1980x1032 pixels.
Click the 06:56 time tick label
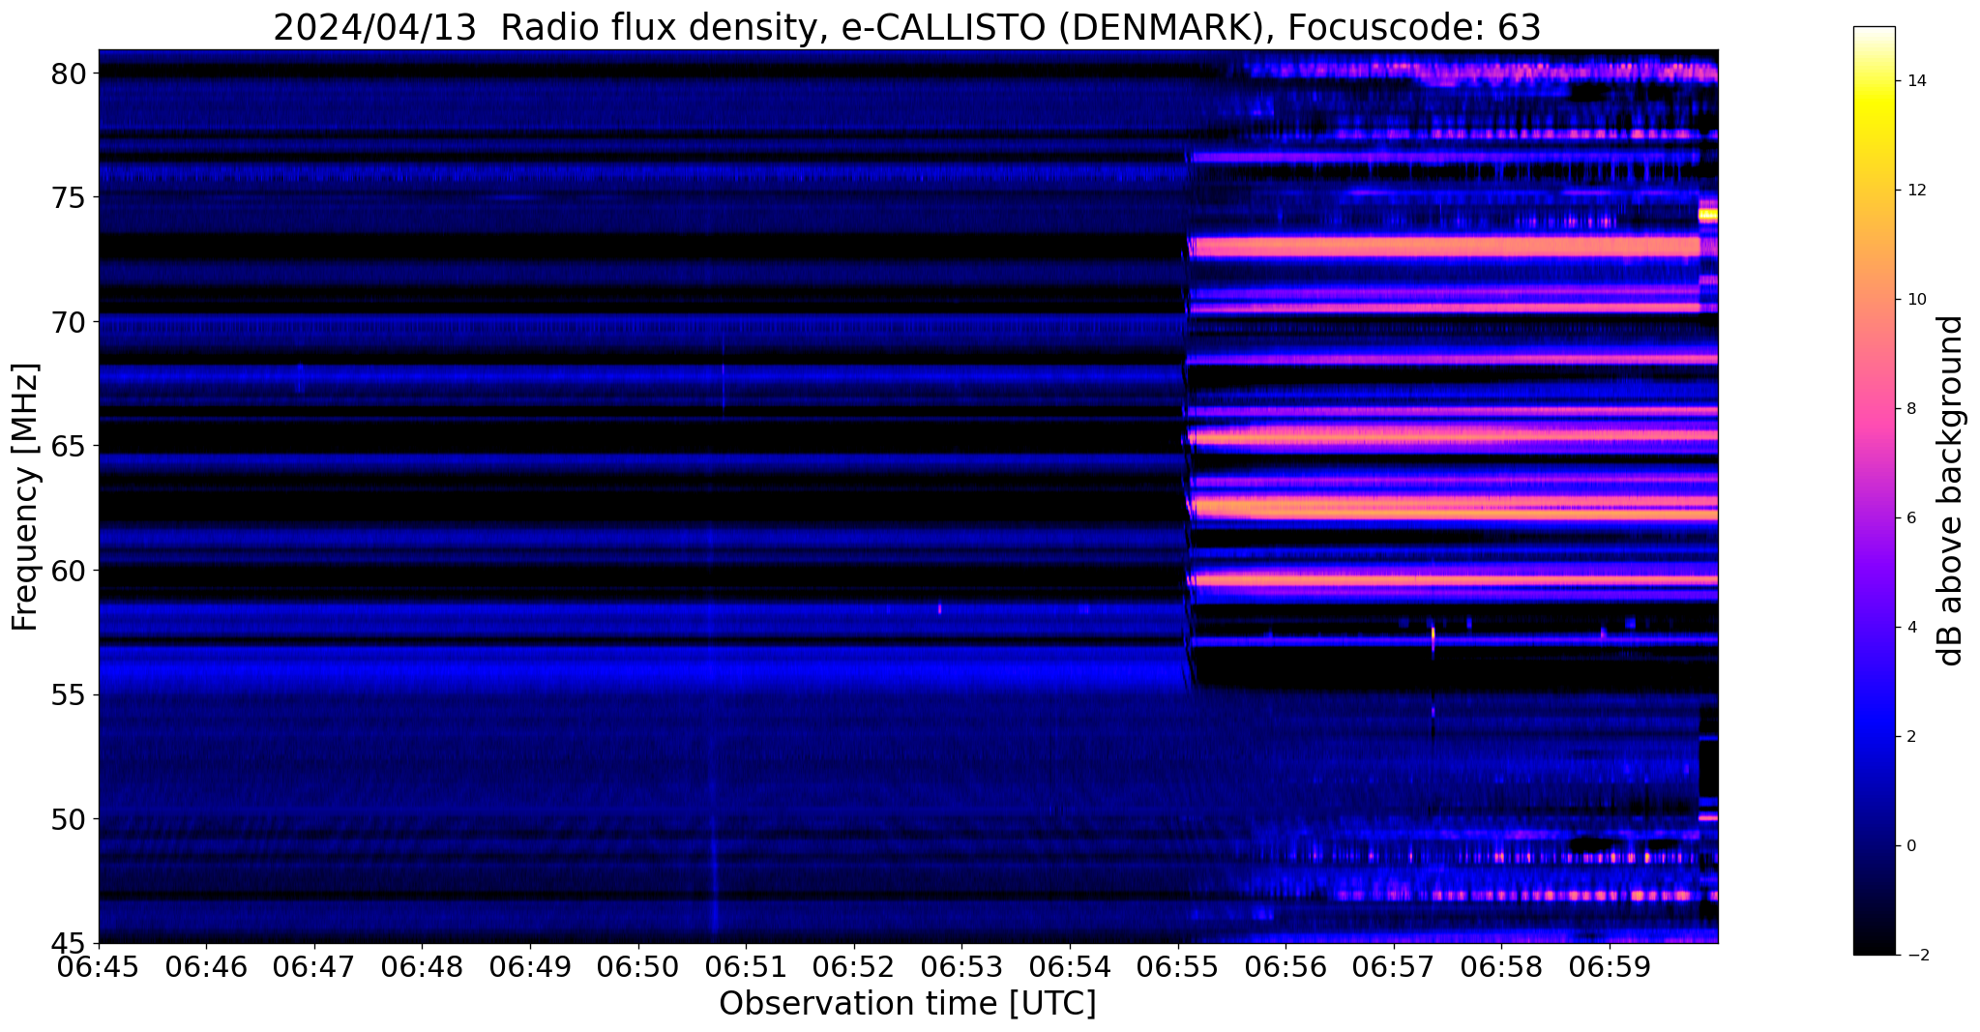click(x=1286, y=965)
